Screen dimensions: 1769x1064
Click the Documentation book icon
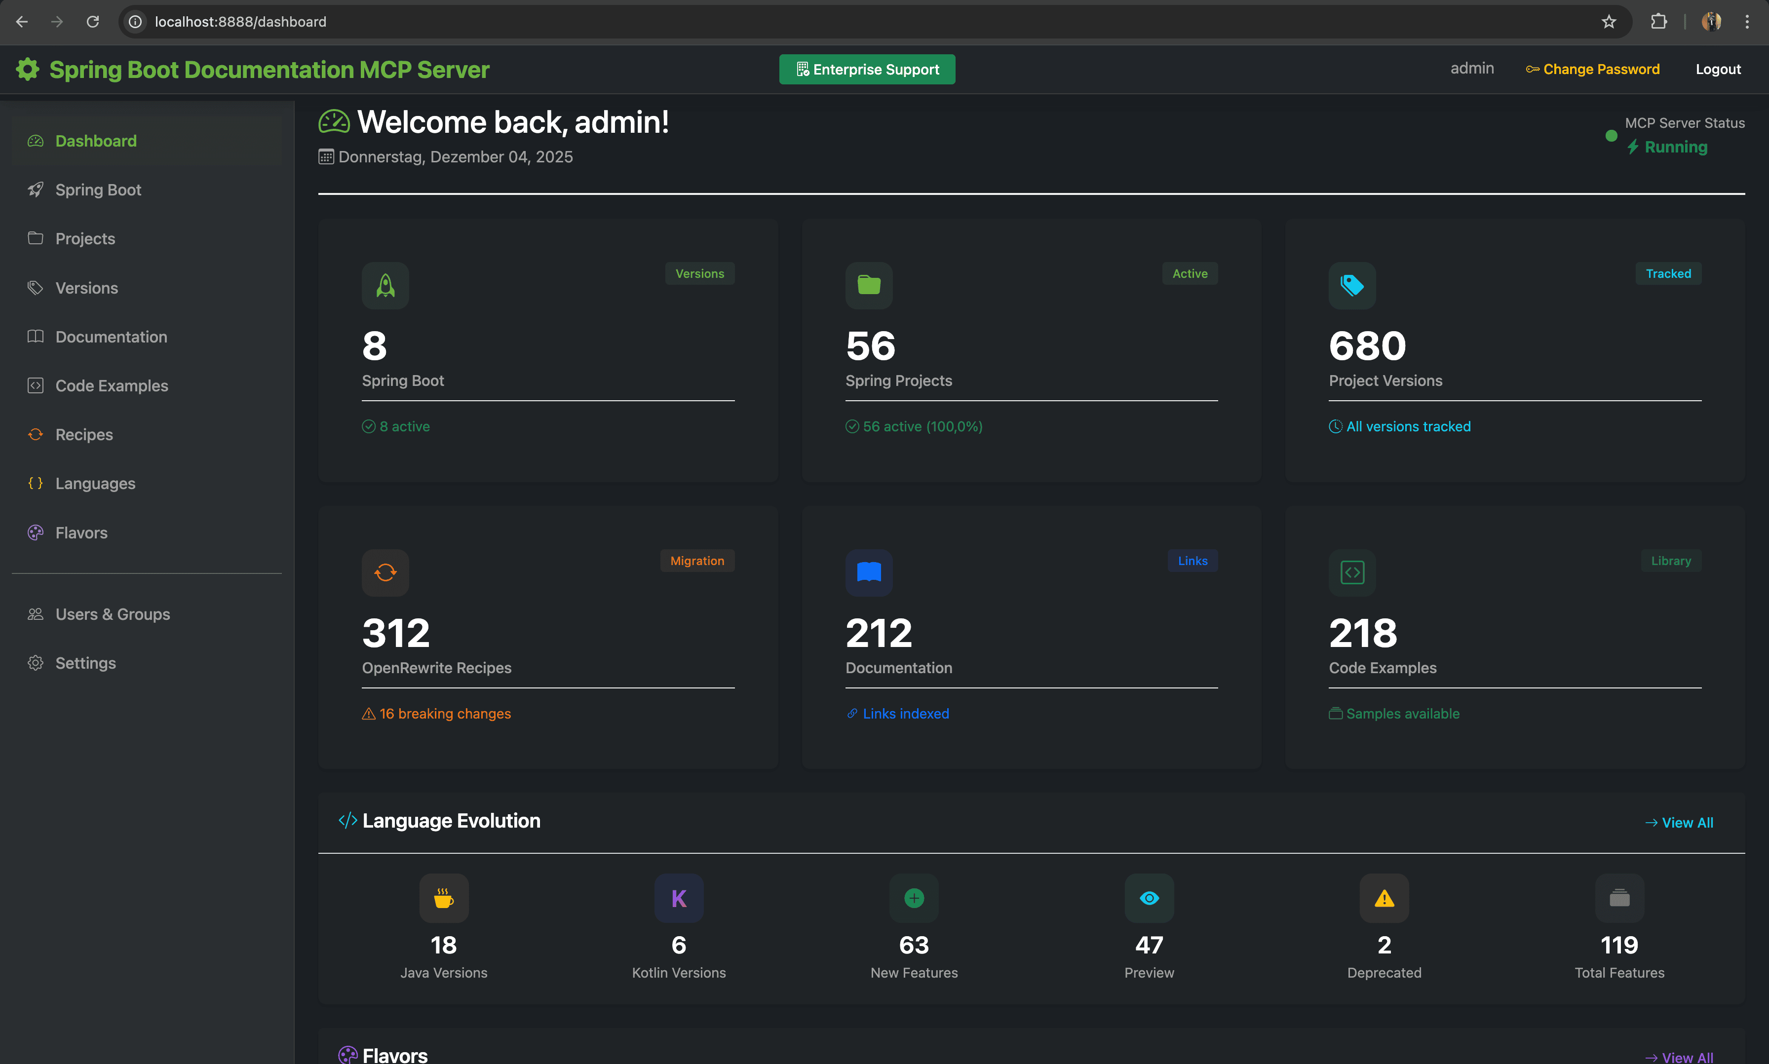pyautogui.click(x=868, y=572)
